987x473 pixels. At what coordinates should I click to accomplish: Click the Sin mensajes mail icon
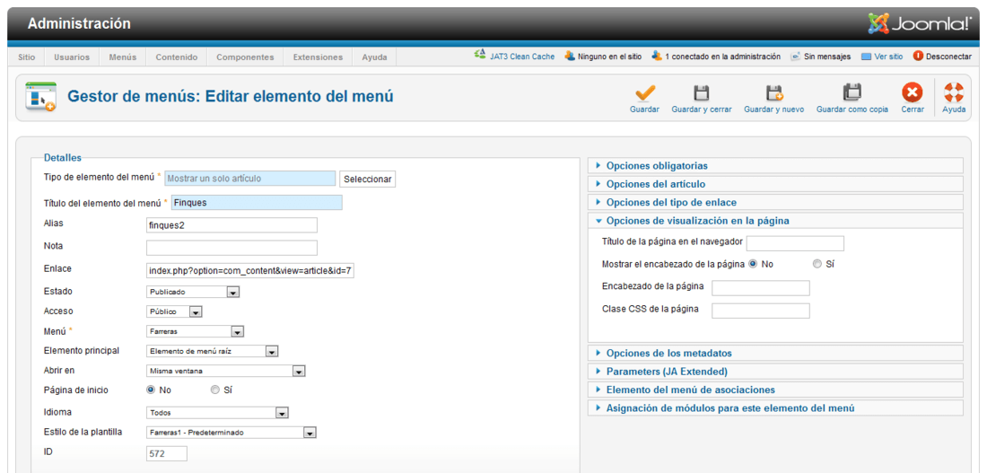pos(796,56)
